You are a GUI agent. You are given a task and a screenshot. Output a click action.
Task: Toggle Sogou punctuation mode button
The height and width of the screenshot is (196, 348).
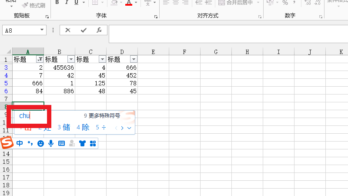30,143
